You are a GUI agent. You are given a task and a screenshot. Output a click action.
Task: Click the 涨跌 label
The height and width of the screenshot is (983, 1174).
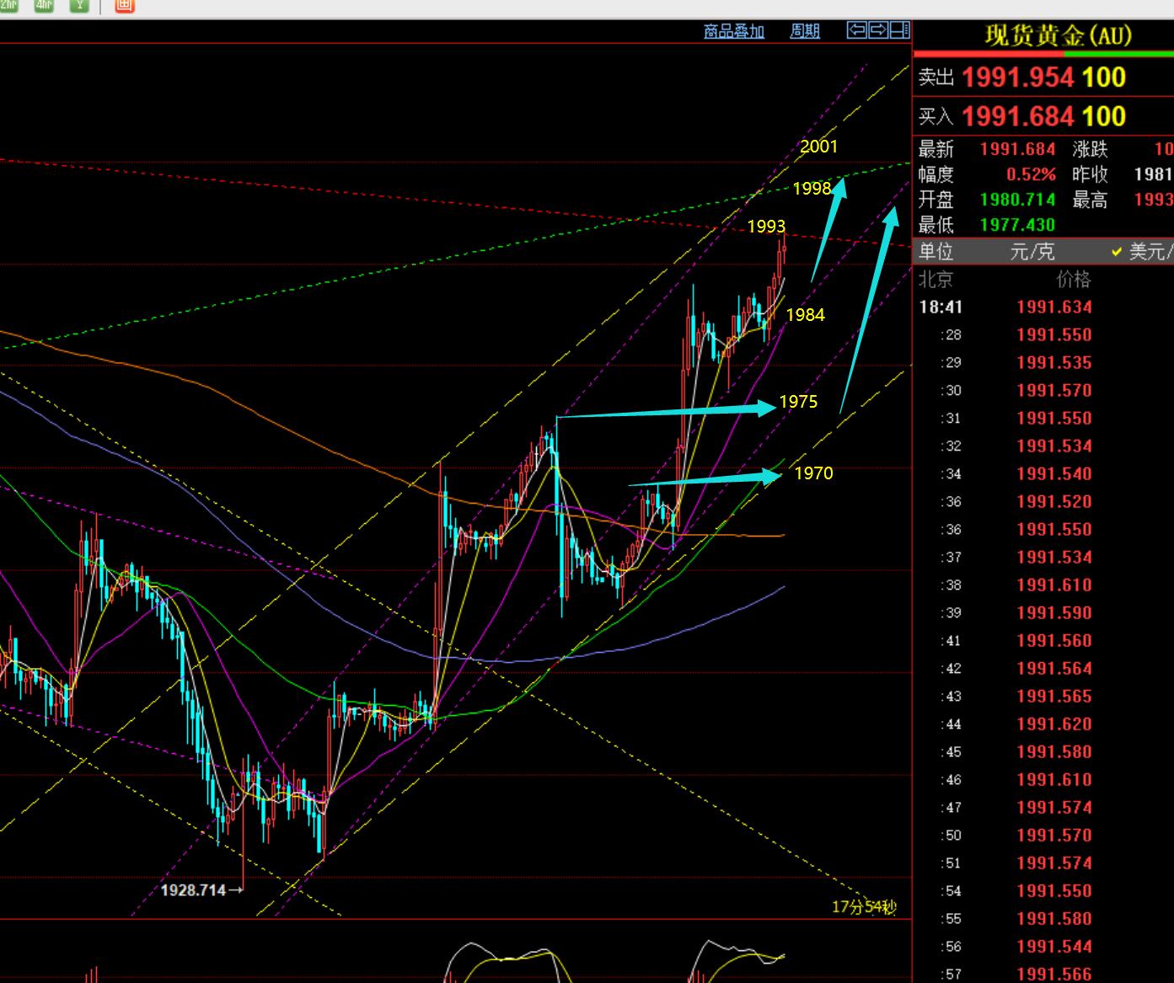pyautogui.click(x=1091, y=149)
